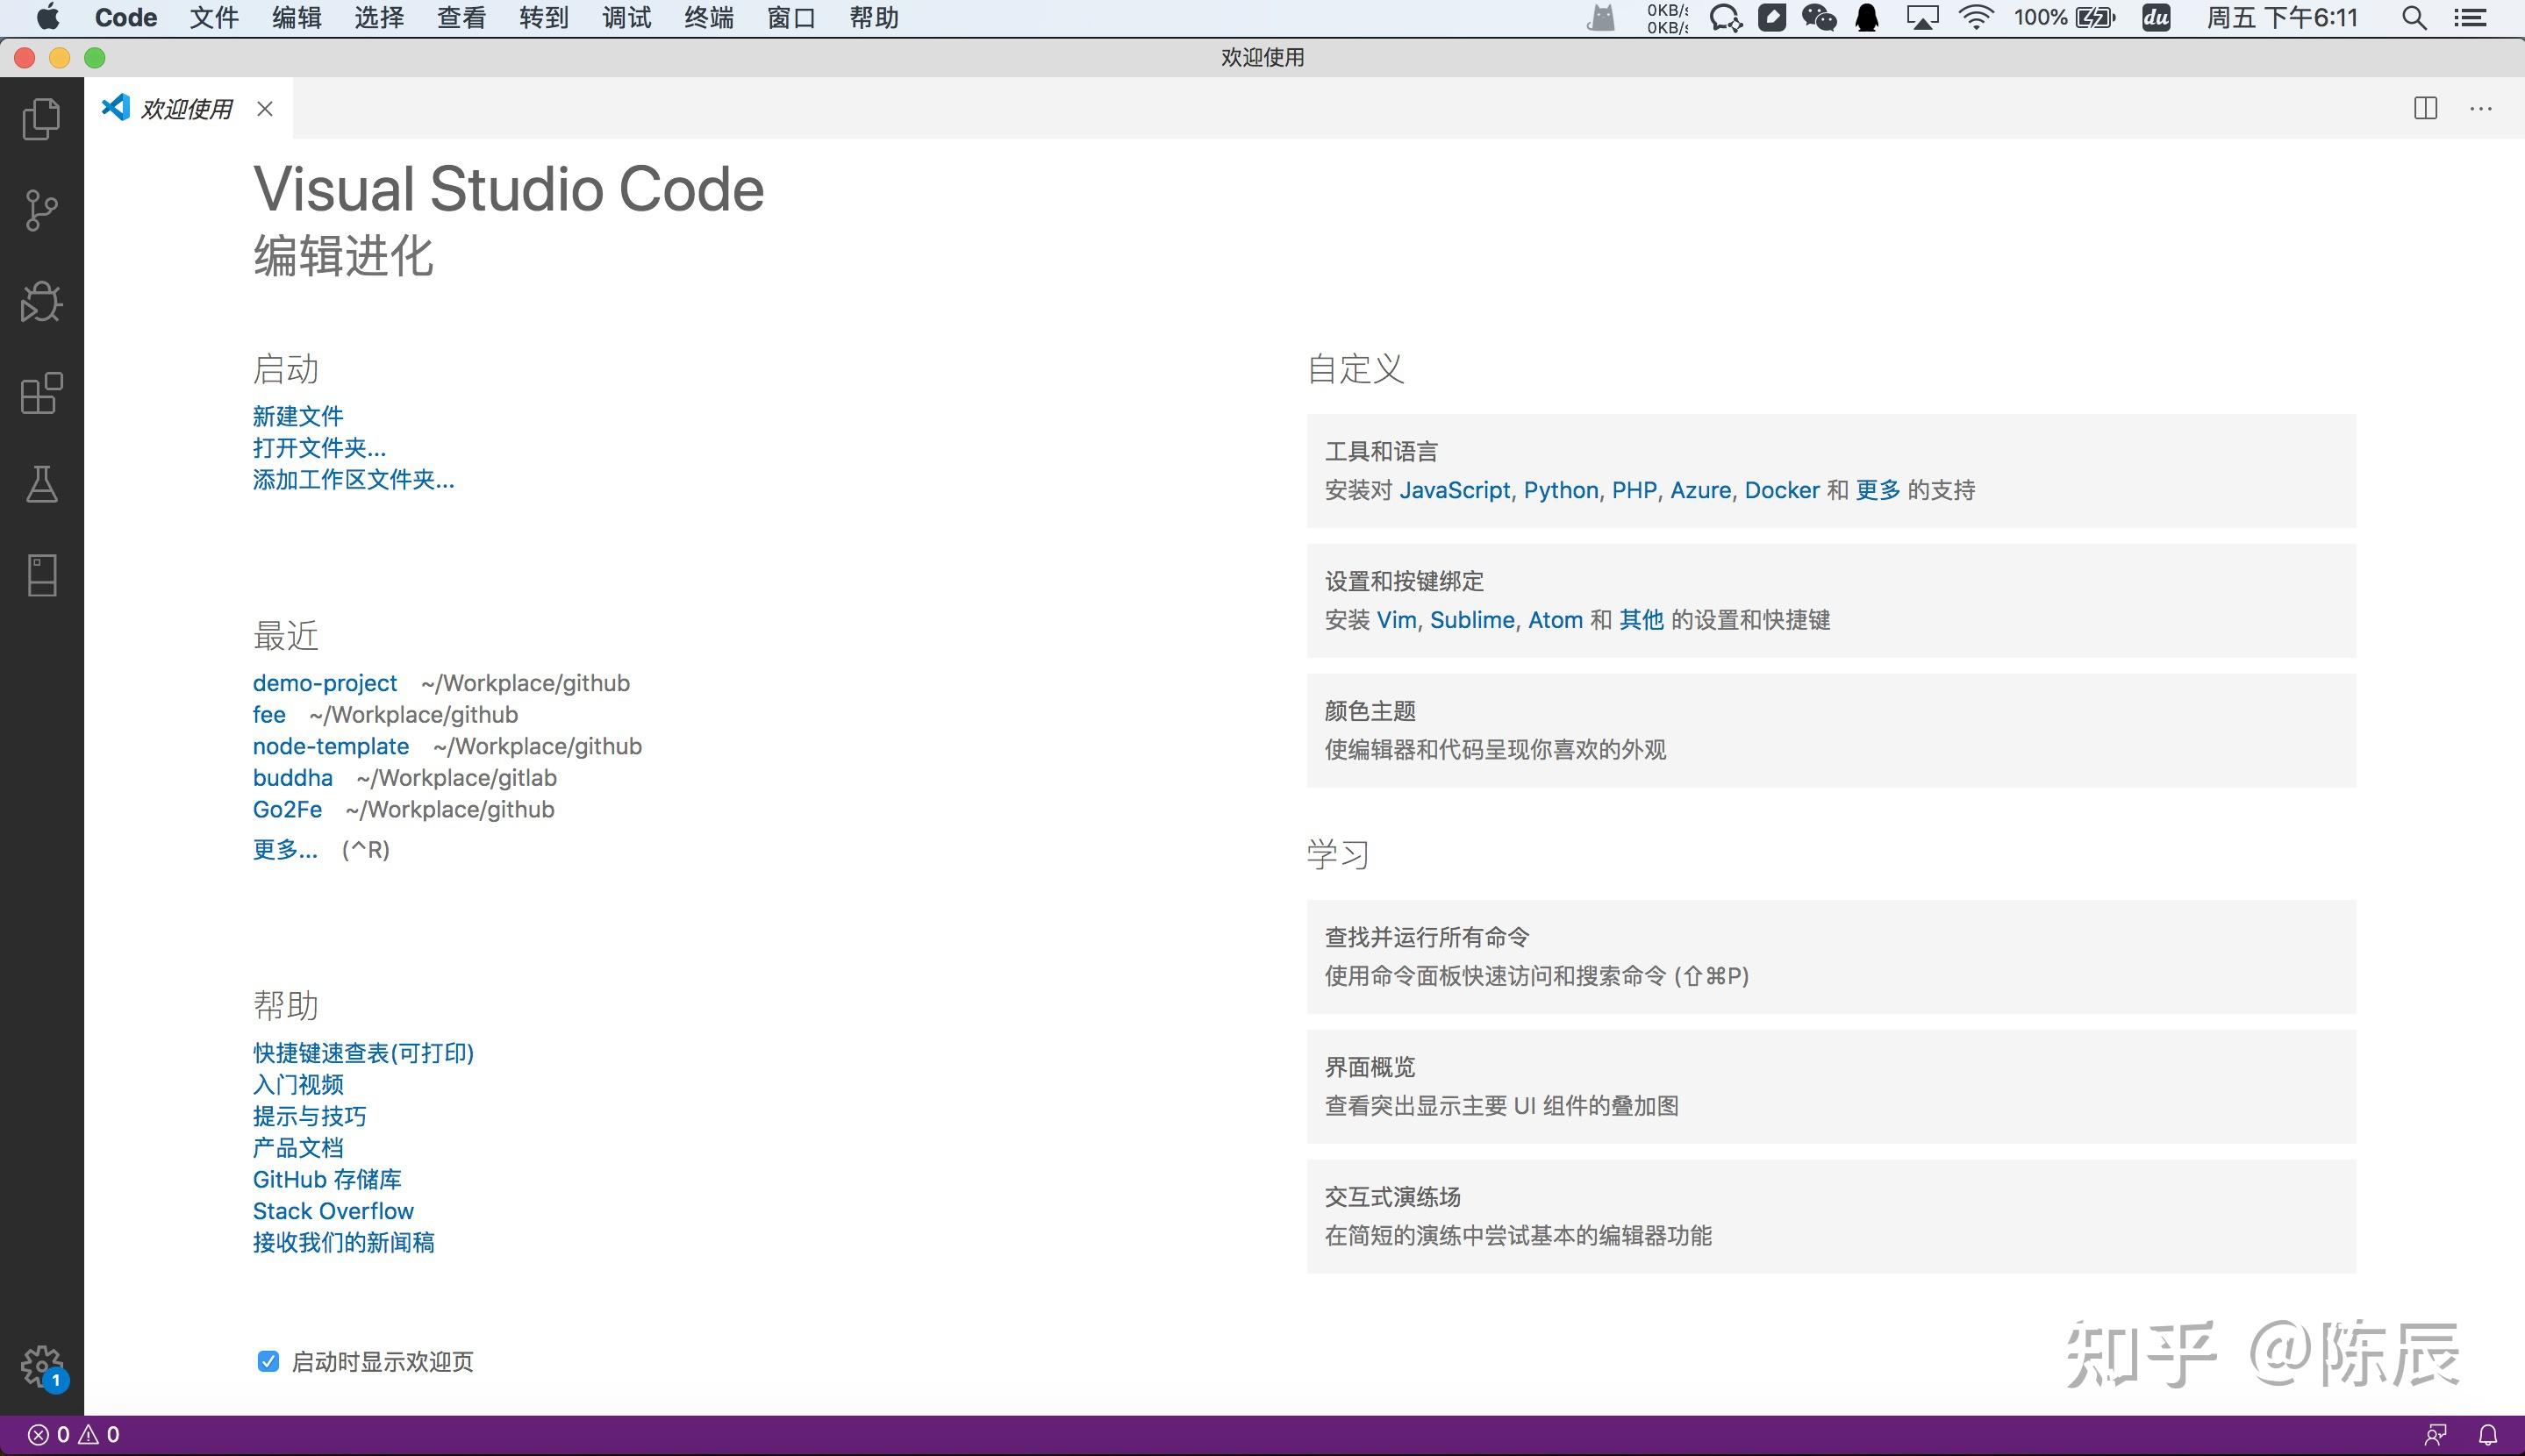This screenshot has width=2525, height=1456.
Task: Click 更多... to show more recent folders
Action: (285, 849)
